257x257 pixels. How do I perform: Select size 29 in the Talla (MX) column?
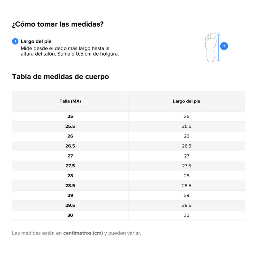coord(70,195)
